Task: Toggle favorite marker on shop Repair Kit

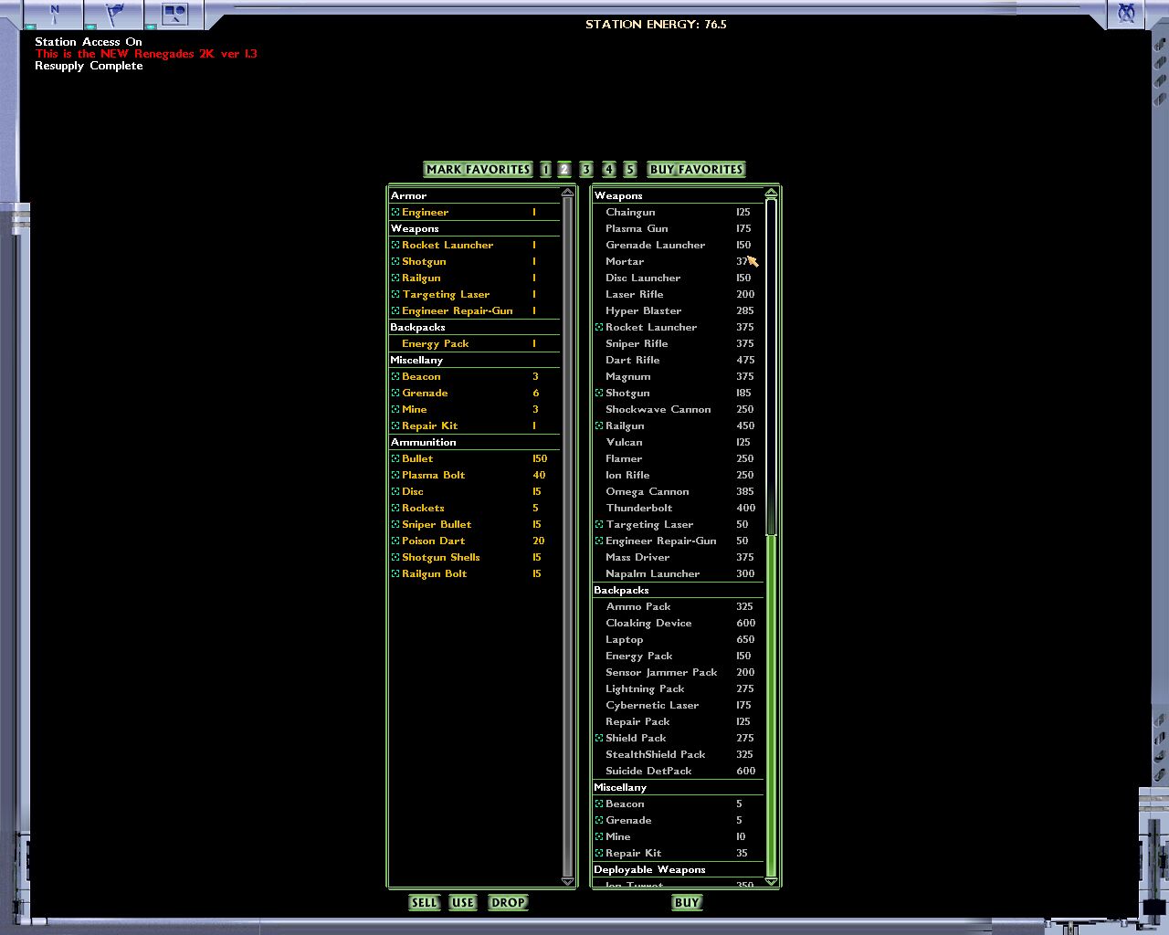Action: (x=599, y=853)
